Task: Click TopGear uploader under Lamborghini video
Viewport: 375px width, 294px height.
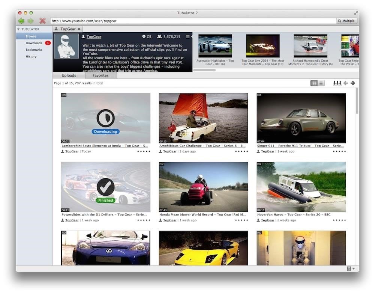Action: 72,151
